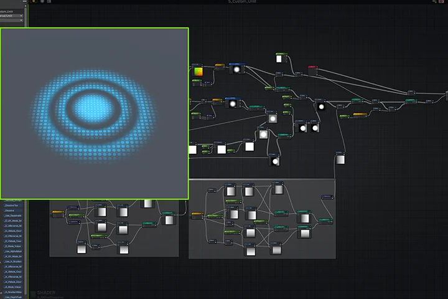The image size is (448, 299).
Task: Select the _D_Mask_Value property
Action: pyautogui.click(x=13, y=246)
